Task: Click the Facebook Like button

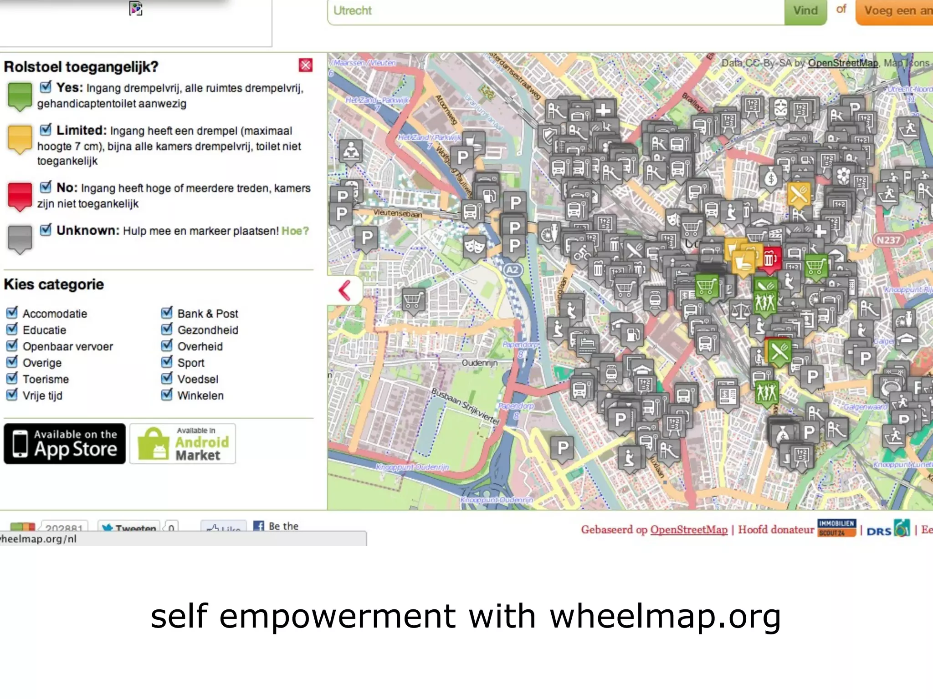Action: coord(224,527)
